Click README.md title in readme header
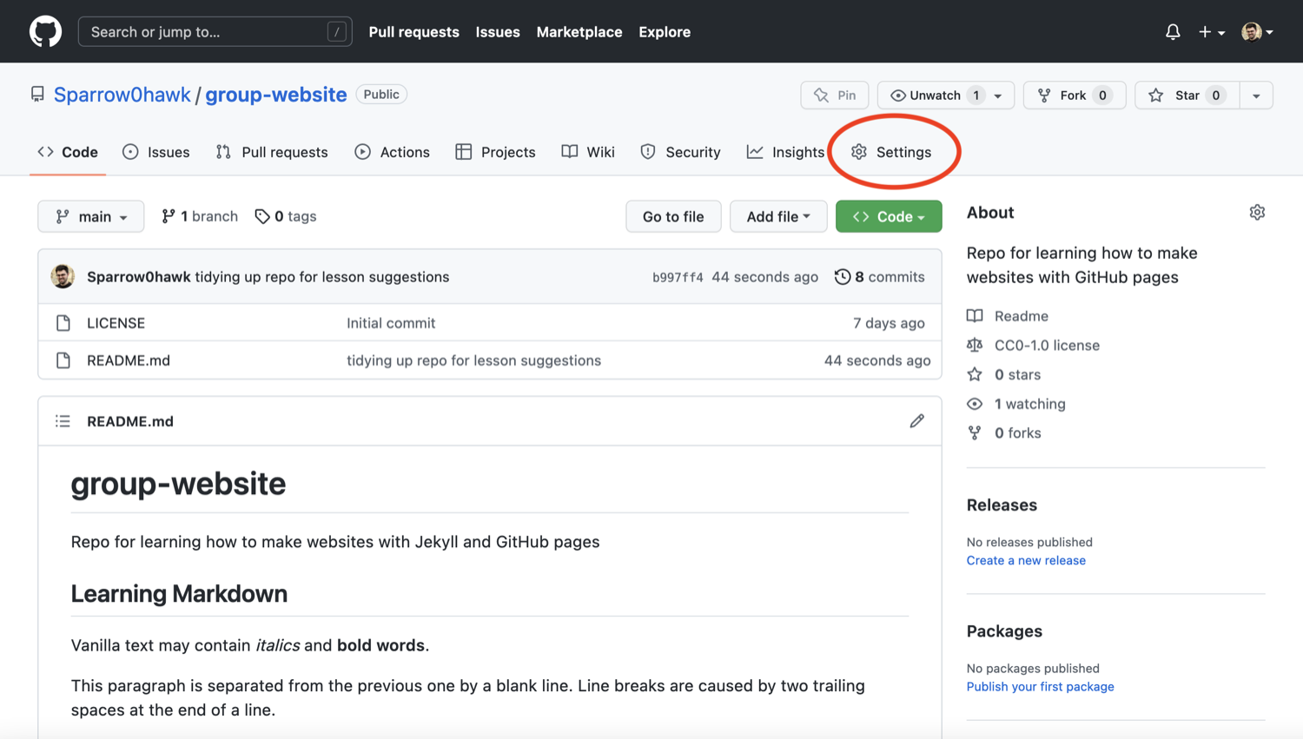The image size is (1303, 739). pyautogui.click(x=130, y=421)
